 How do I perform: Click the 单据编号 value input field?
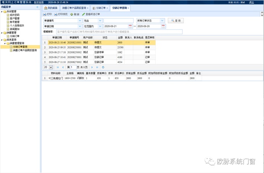[118, 21]
